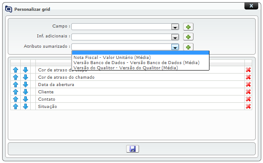263x163 pixels.
Task: Move Contato row up
Action: 16,99
